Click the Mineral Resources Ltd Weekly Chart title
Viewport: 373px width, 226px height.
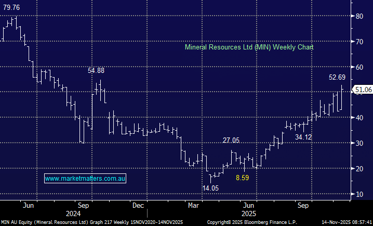pos(249,47)
